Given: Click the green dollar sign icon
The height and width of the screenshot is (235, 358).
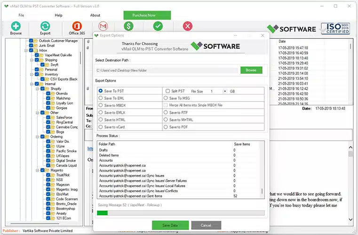Looking at the screenshot, I should coord(128,26).
